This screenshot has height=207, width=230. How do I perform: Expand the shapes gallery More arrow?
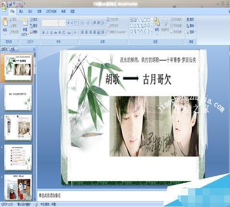point(152,31)
